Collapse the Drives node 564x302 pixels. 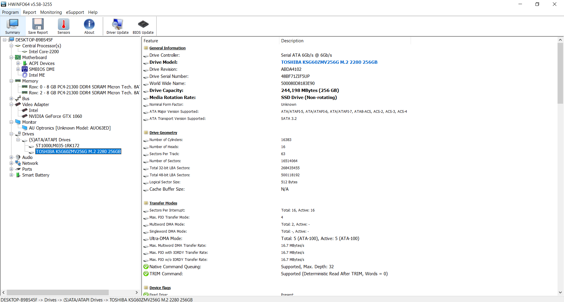click(x=11, y=134)
